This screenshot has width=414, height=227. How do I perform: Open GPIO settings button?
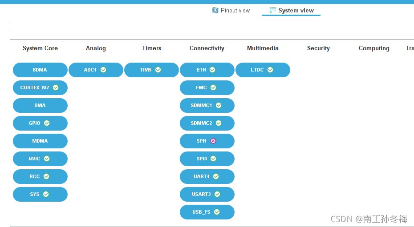tap(40, 123)
